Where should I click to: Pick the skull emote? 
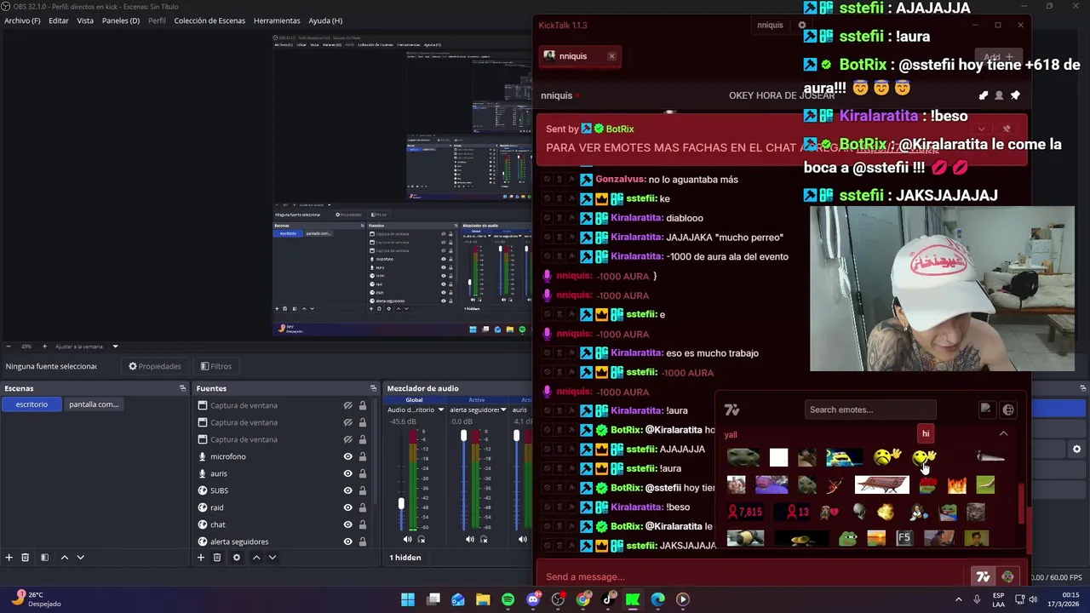859,512
